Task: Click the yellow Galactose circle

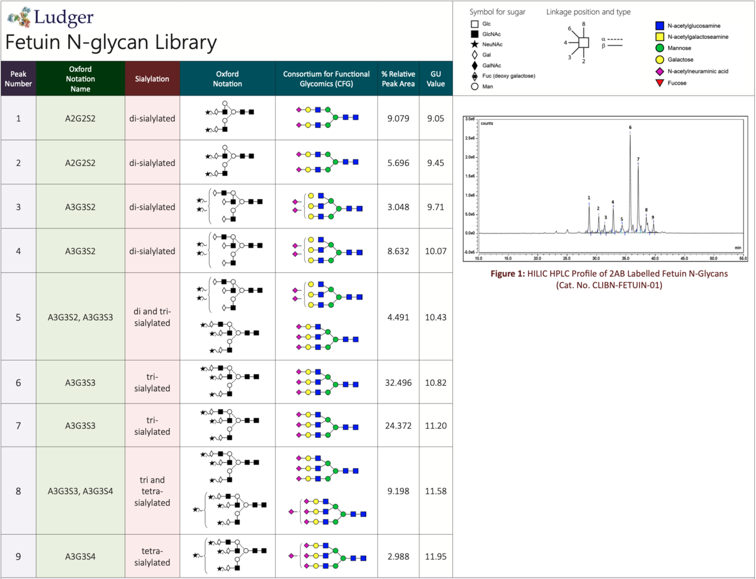Action: (x=659, y=60)
